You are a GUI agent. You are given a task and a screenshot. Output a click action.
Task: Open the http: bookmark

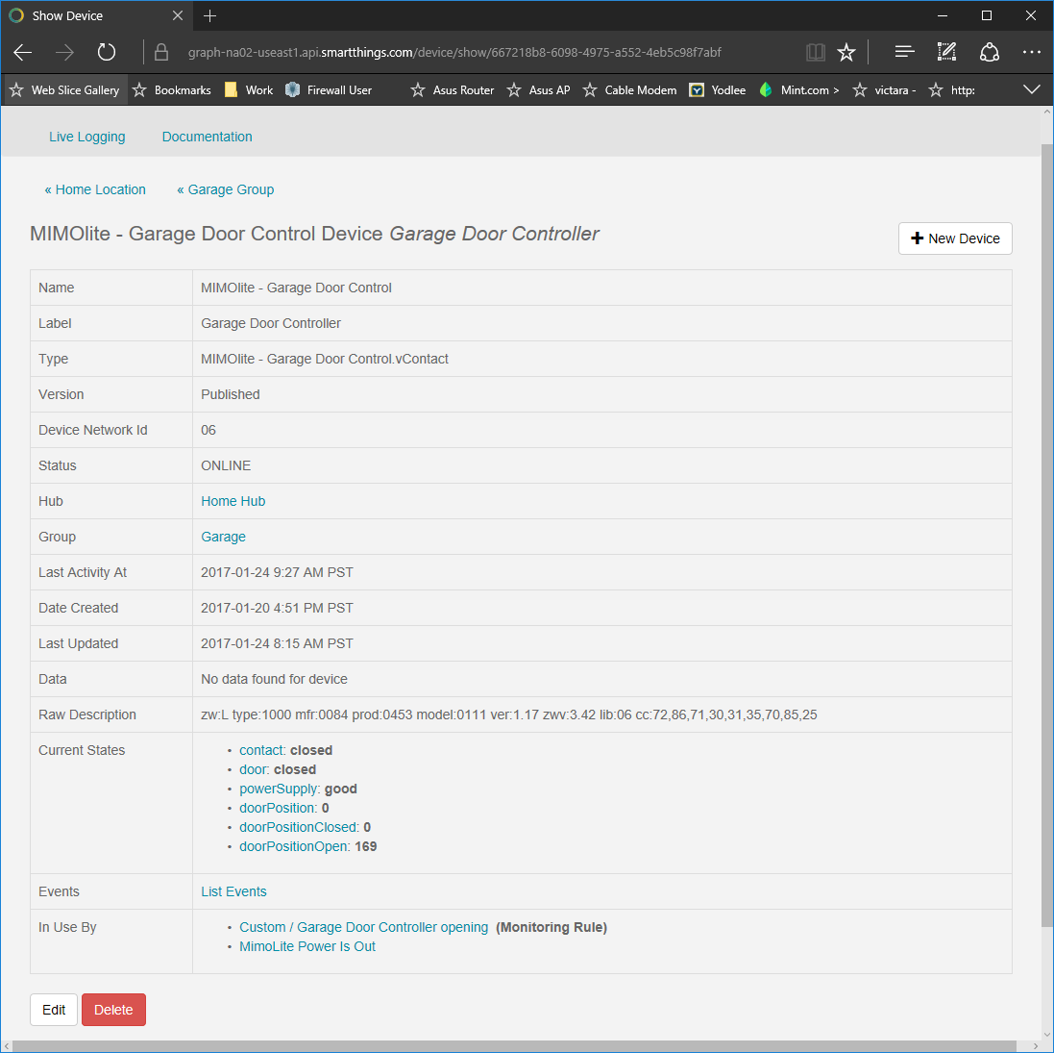coord(952,90)
